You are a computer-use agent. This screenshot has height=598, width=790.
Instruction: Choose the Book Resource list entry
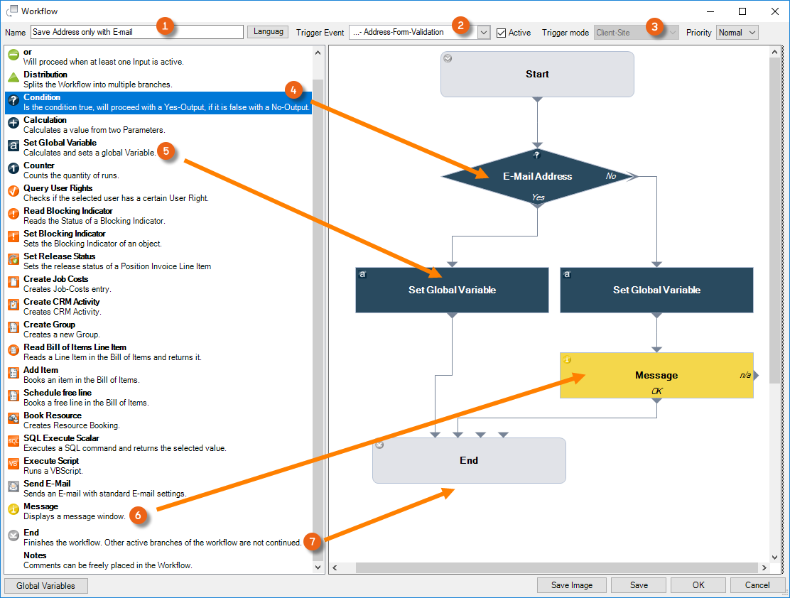53,420
